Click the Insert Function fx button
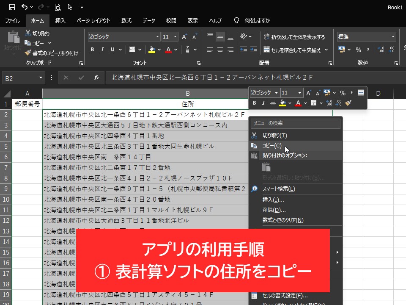This screenshot has width=406, height=305. pyautogui.click(x=96, y=78)
